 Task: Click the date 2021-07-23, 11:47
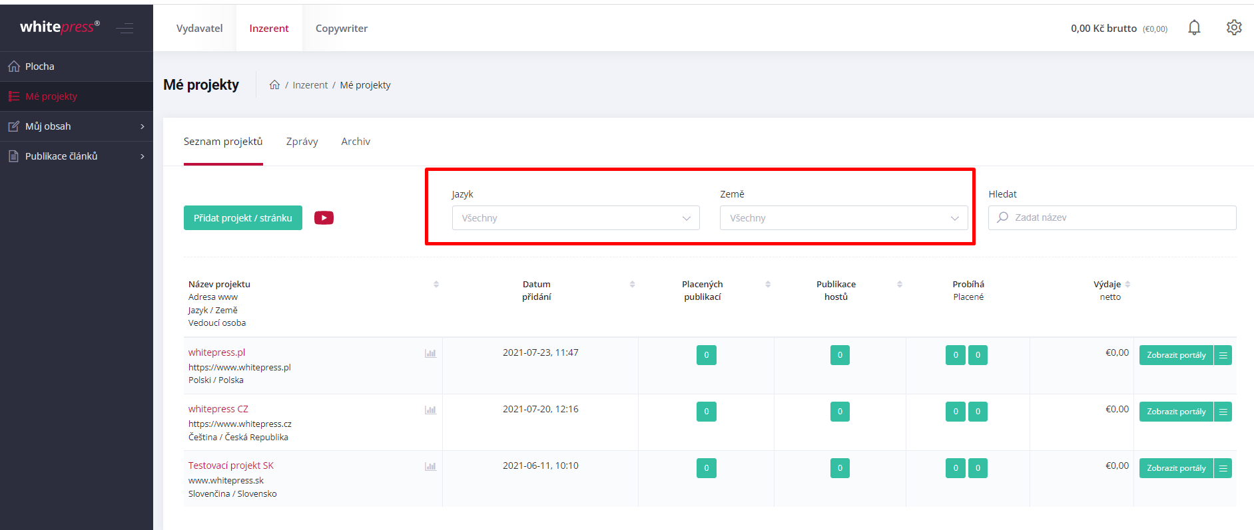[x=540, y=352]
